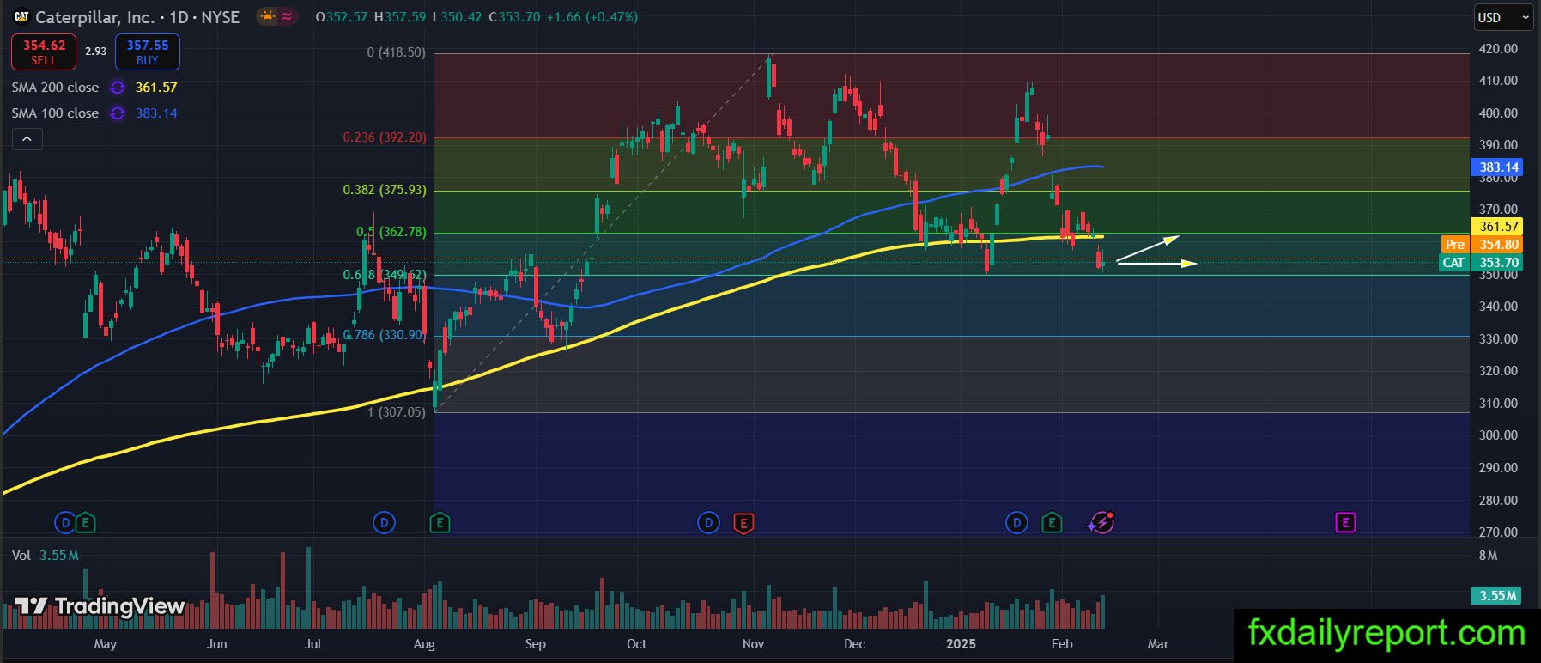Click the green 3.55M volume axis label
Viewport: 1541px width, 663px height.
(1497, 595)
